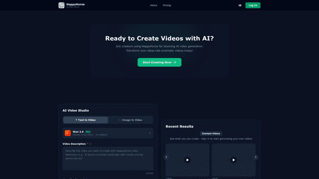Screen dimensions: 319x179
Task: Play the second example video
Action: pyautogui.click(x=234, y=160)
